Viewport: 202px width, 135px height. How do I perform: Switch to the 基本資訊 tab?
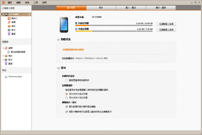(71, 8)
